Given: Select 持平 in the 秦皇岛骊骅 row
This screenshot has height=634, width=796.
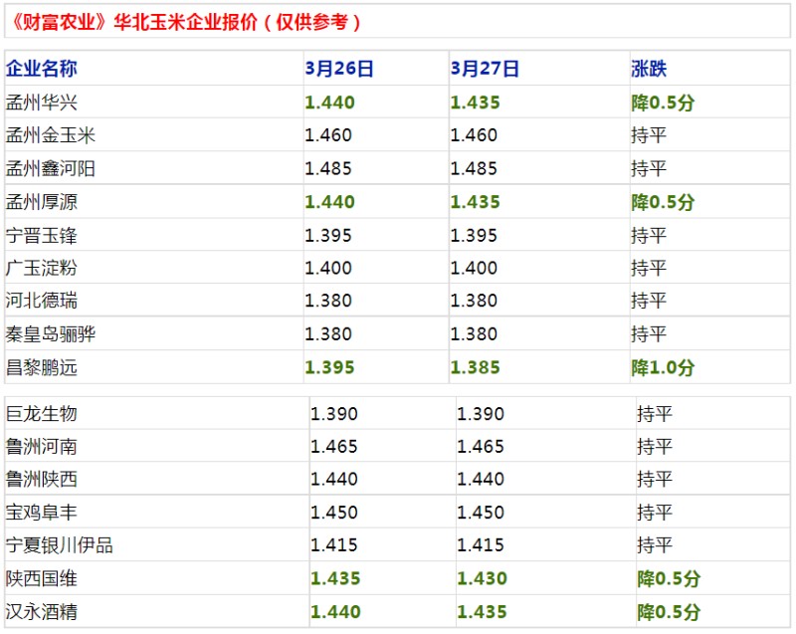Looking at the screenshot, I should [649, 334].
